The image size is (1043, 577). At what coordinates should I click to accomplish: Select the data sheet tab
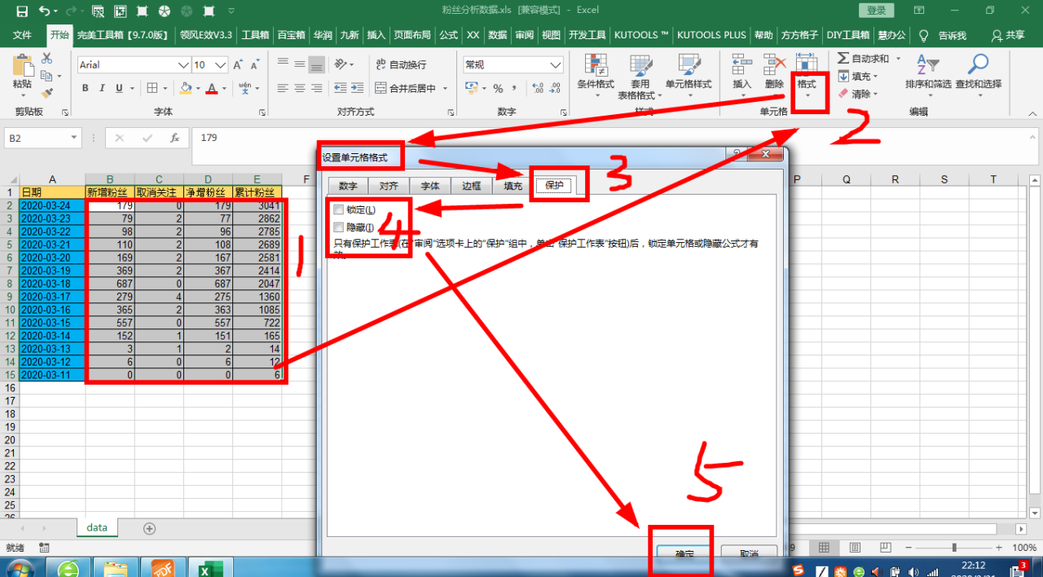coord(97,527)
